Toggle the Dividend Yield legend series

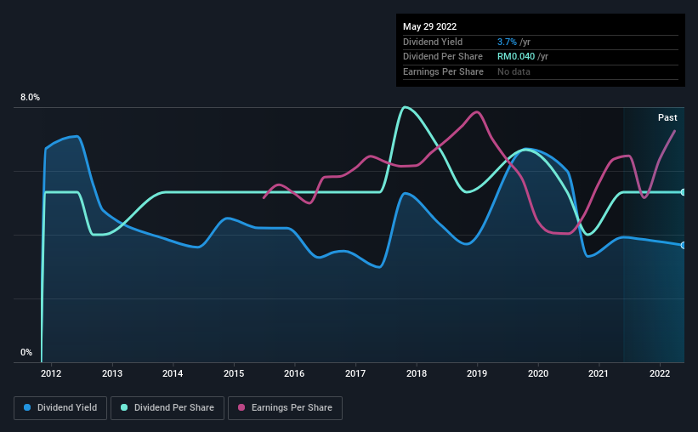point(60,408)
